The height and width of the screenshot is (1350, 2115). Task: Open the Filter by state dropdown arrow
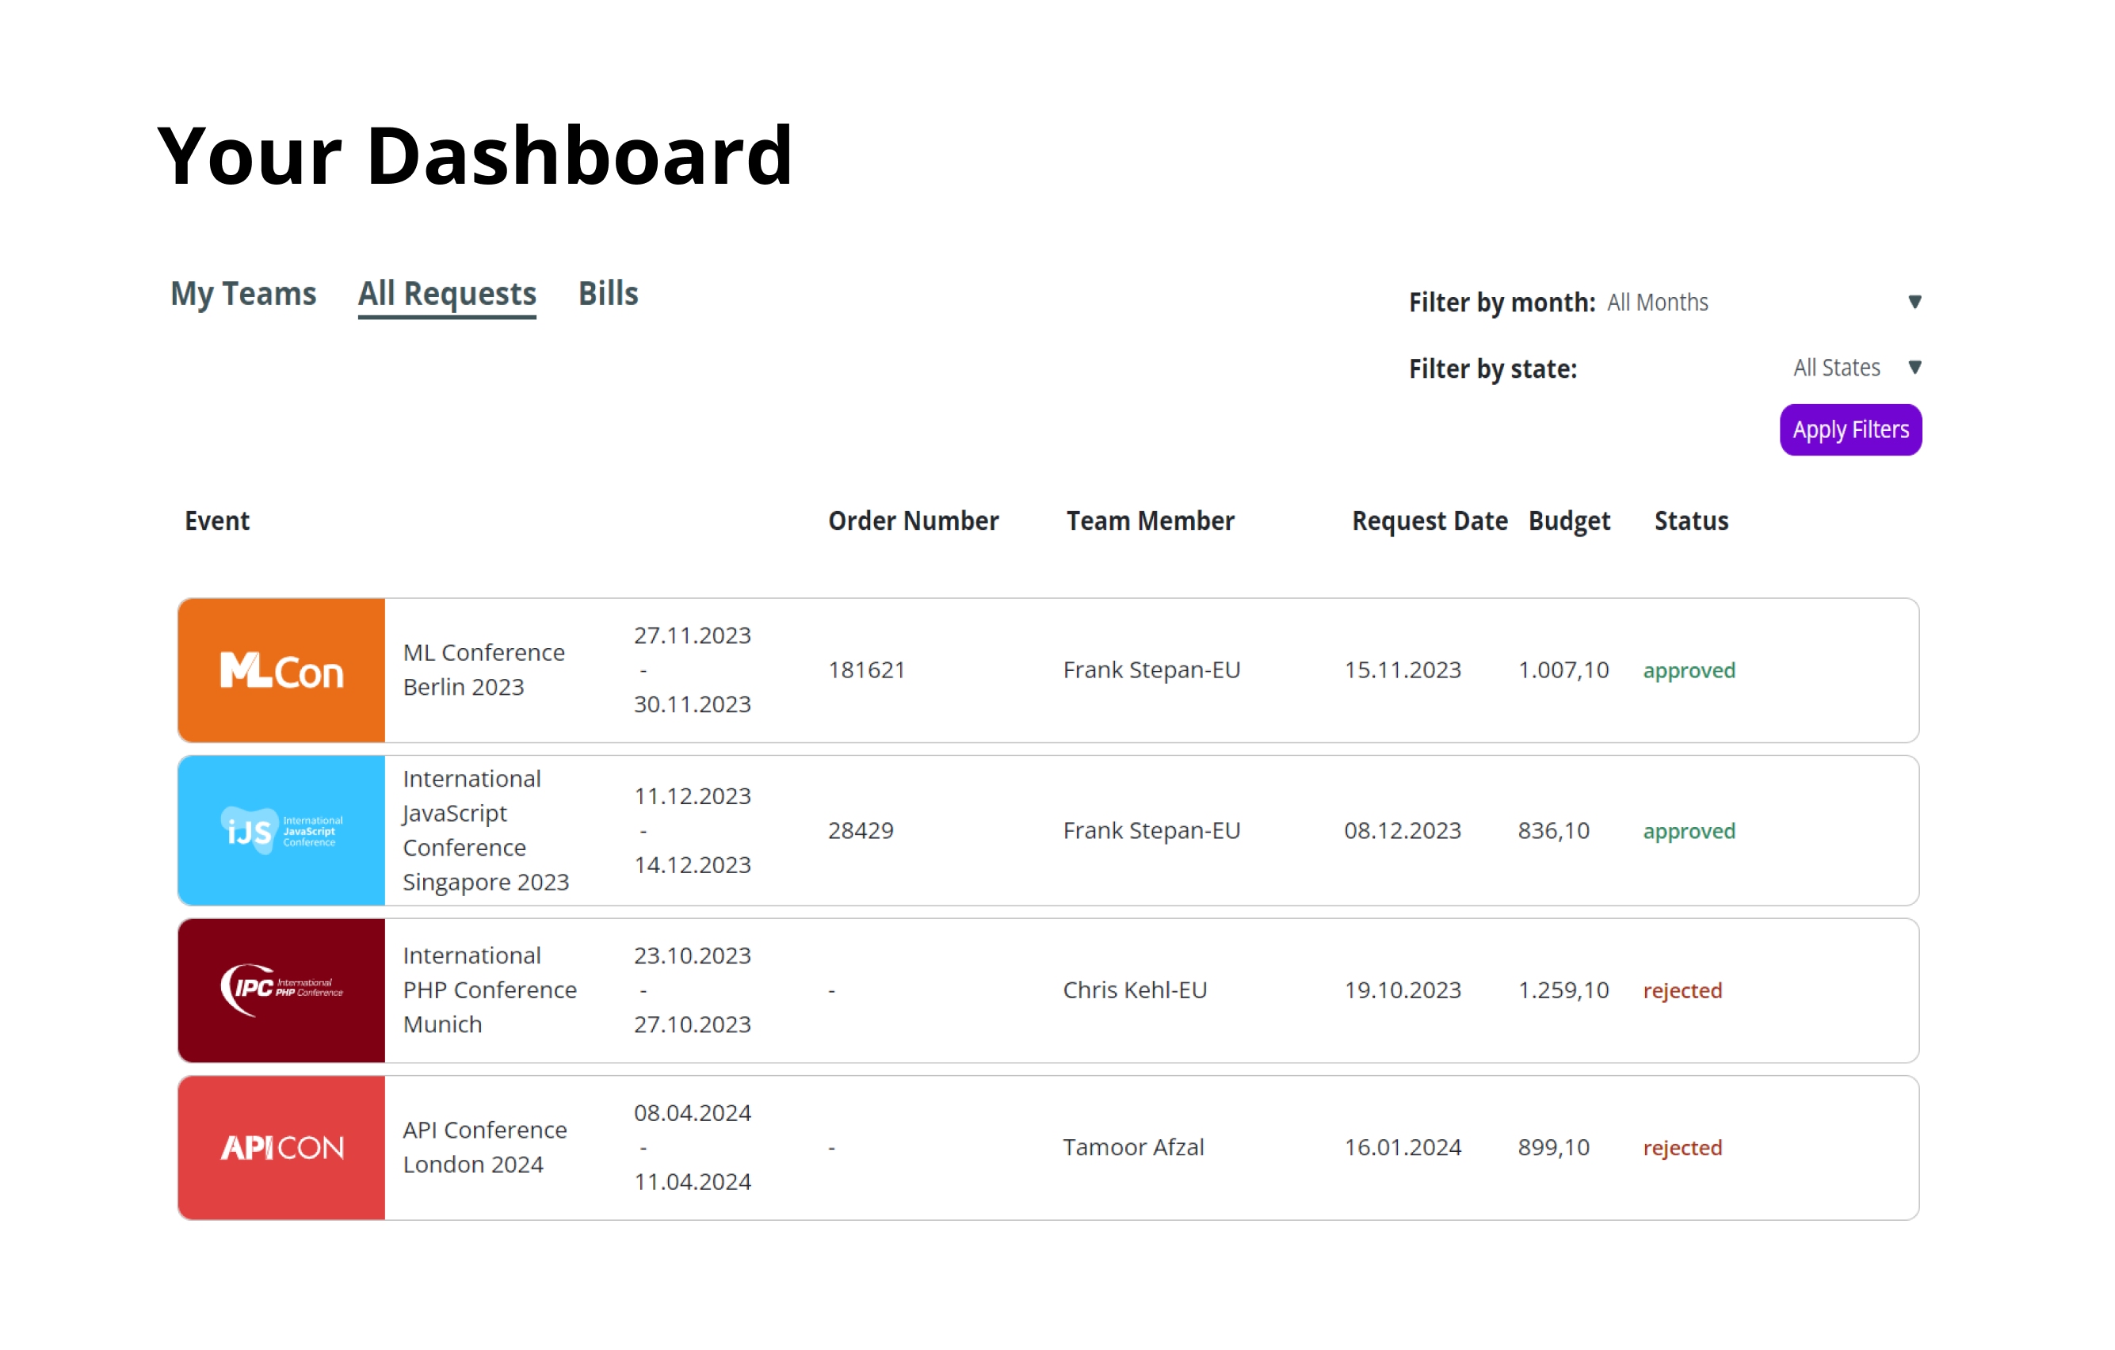pos(1915,367)
